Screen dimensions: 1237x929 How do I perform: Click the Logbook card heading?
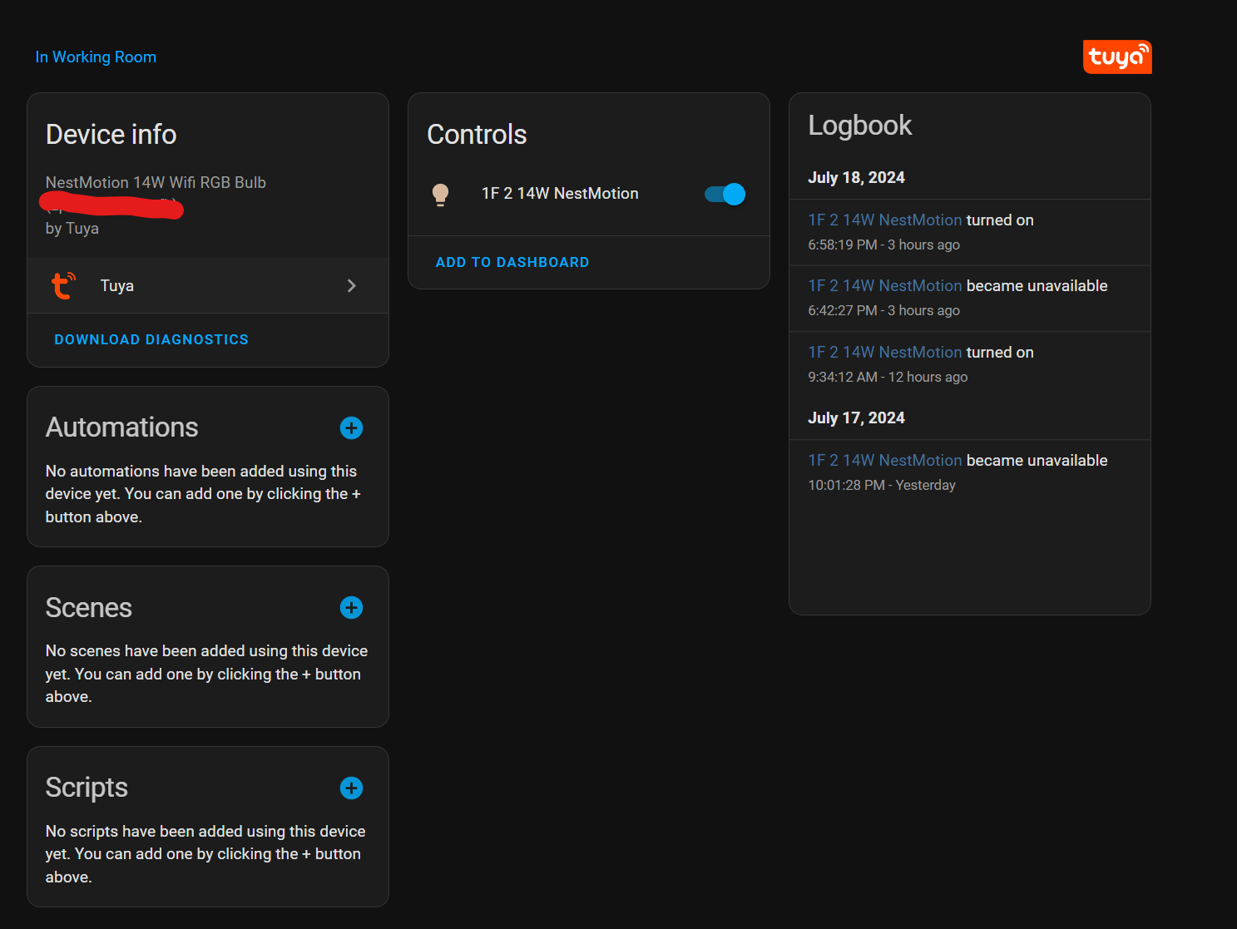click(859, 126)
